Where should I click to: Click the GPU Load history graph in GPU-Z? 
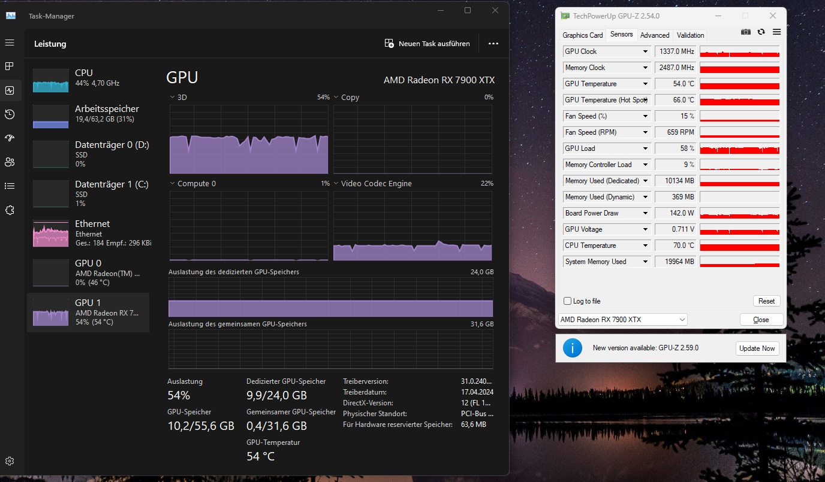tap(740, 148)
